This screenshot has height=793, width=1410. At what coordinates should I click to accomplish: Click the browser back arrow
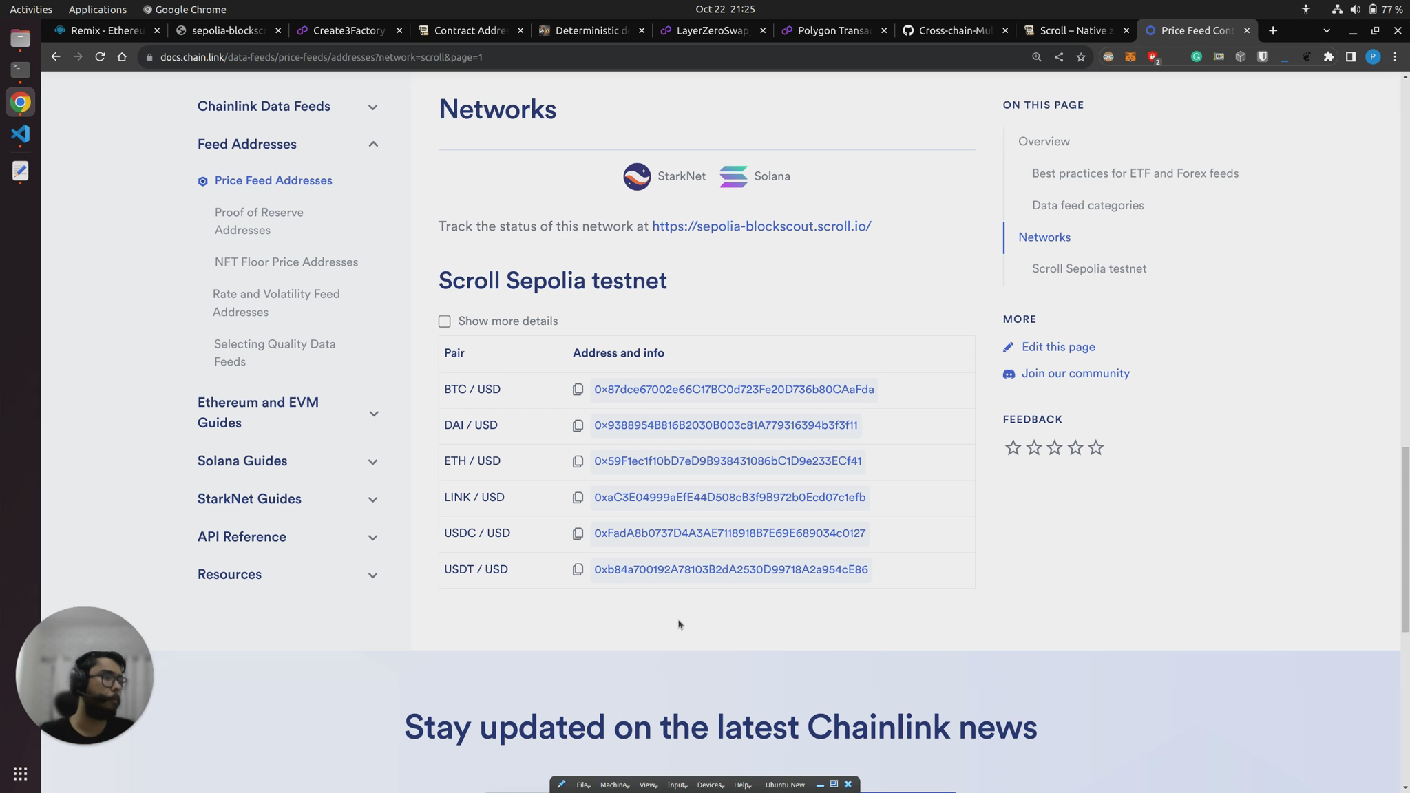click(x=56, y=57)
